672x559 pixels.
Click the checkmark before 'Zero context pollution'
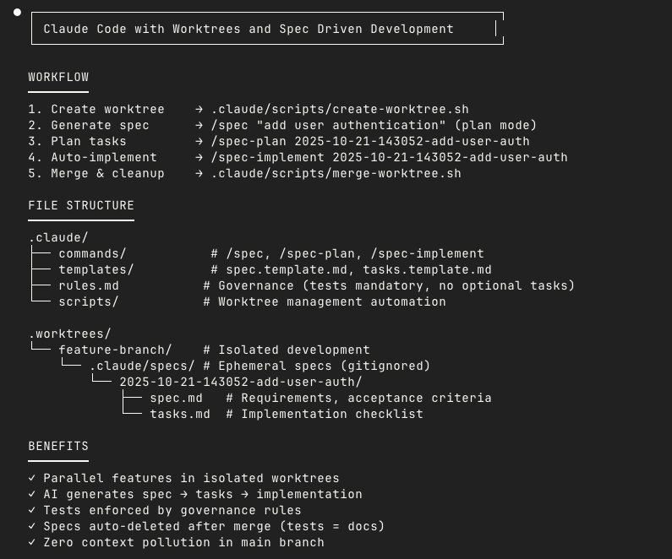32,542
